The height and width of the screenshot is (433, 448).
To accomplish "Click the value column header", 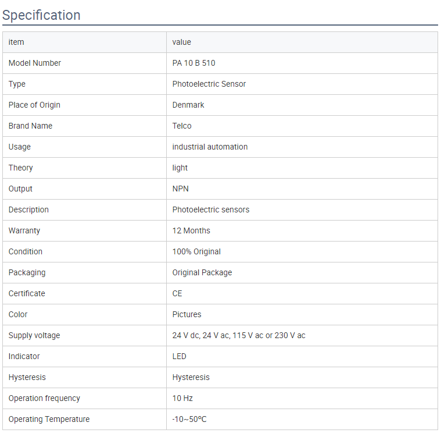I will pyautogui.click(x=181, y=42).
